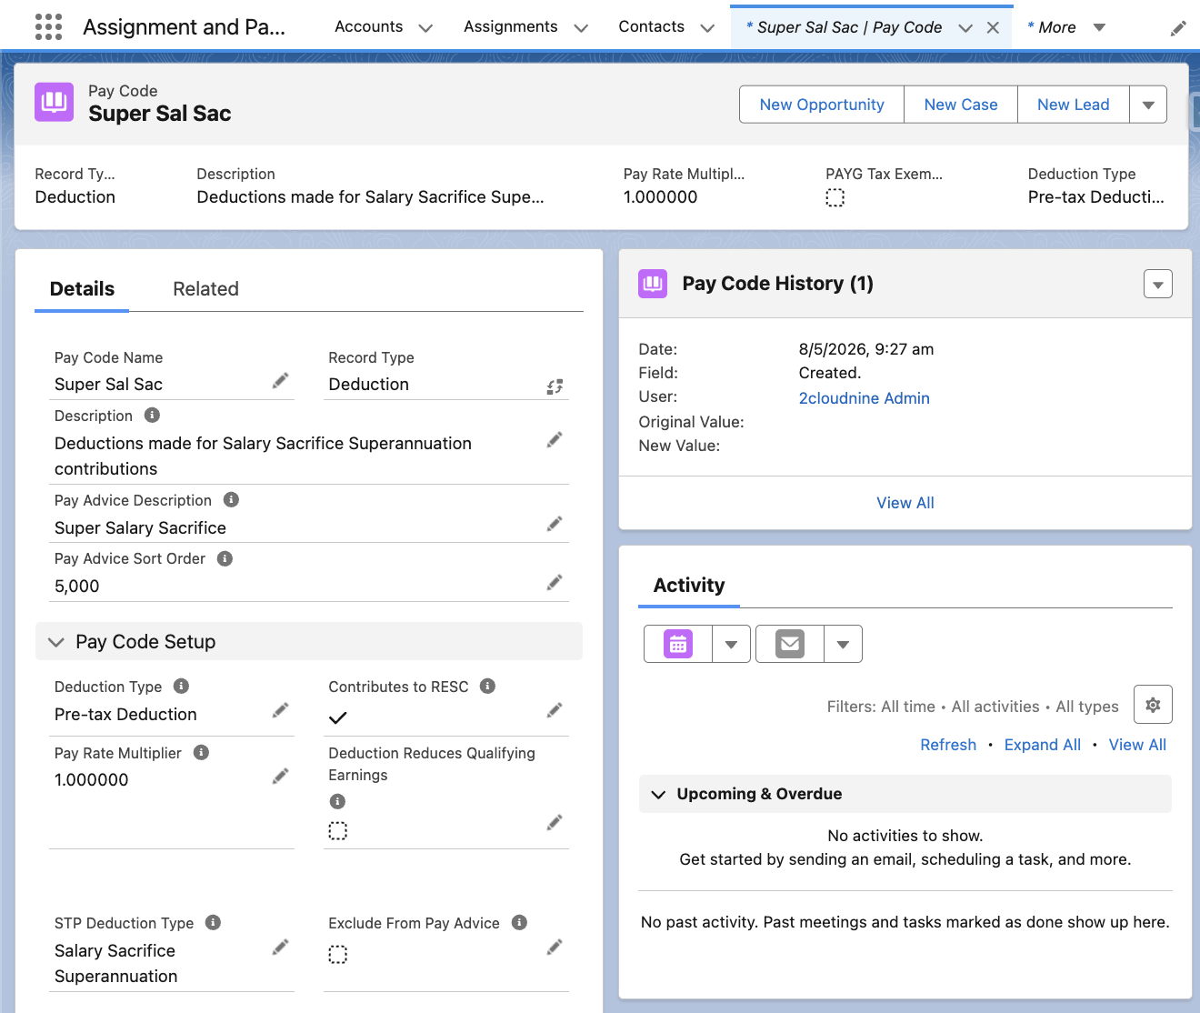Edit Contributes to RESC pencil

555,710
